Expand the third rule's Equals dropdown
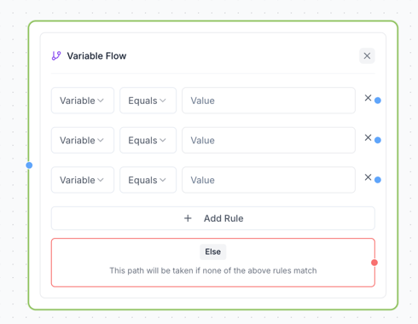 pos(148,180)
